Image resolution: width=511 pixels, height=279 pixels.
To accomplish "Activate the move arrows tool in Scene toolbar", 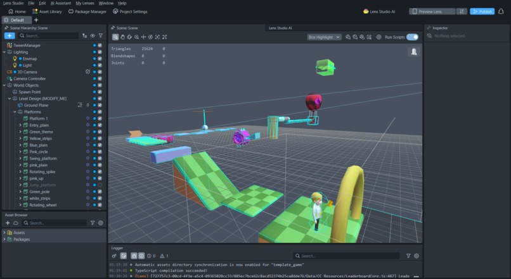I will (x=143, y=37).
